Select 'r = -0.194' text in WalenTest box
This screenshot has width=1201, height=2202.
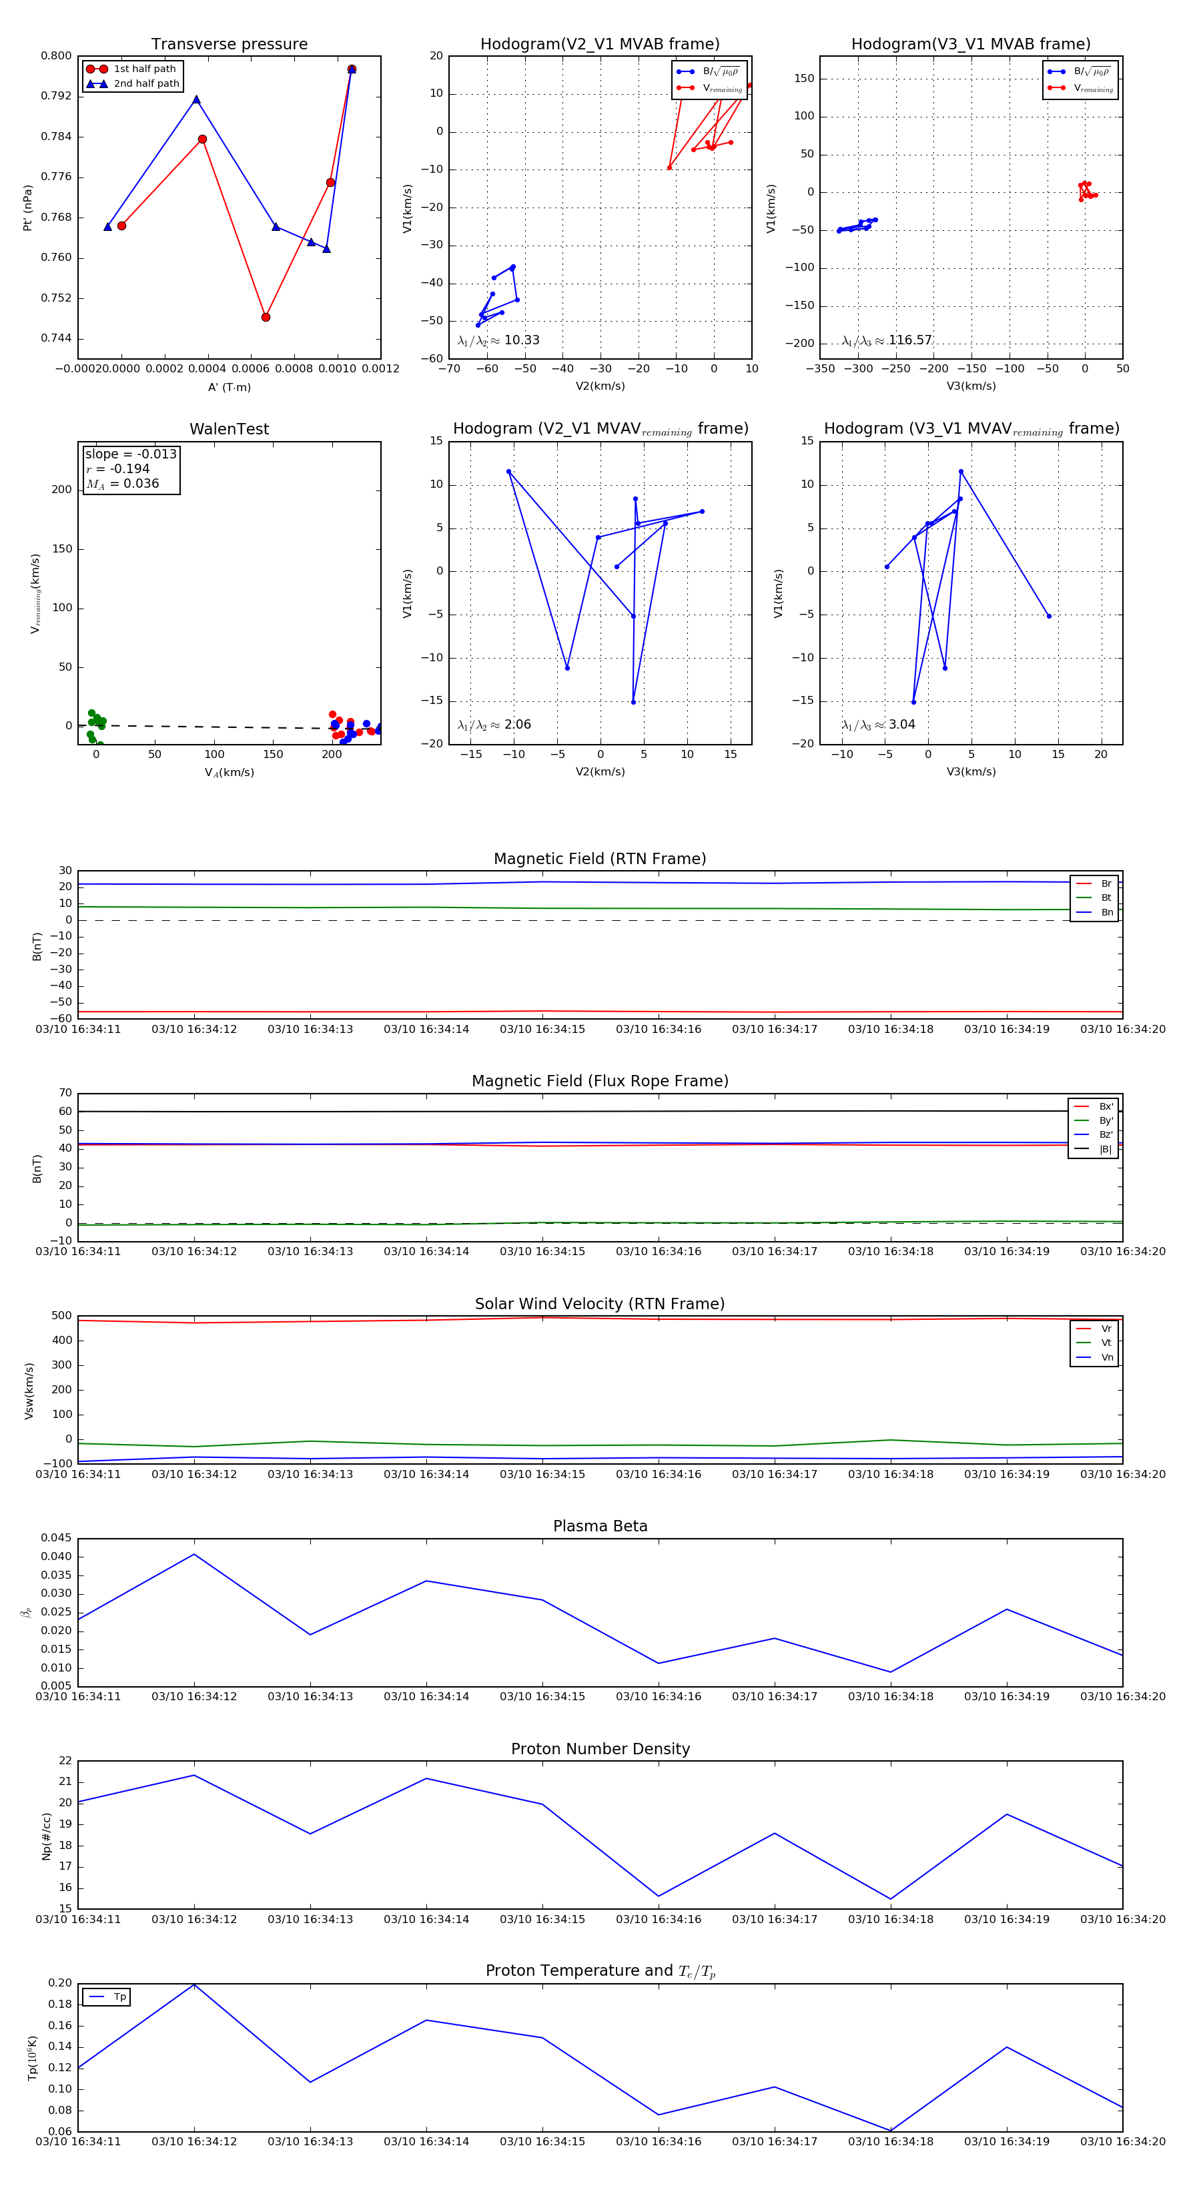coord(118,468)
